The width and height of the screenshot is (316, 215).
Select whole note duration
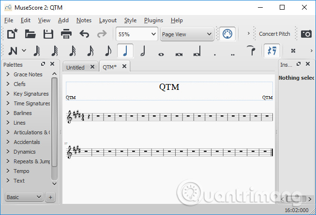pyautogui.click(x=161, y=54)
